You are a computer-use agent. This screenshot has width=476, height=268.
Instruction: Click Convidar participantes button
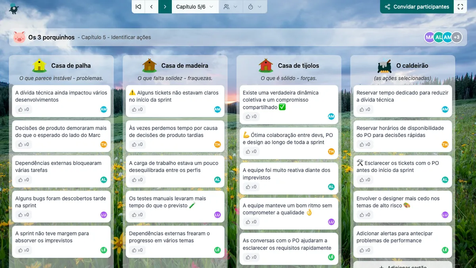[x=417, y=7]
